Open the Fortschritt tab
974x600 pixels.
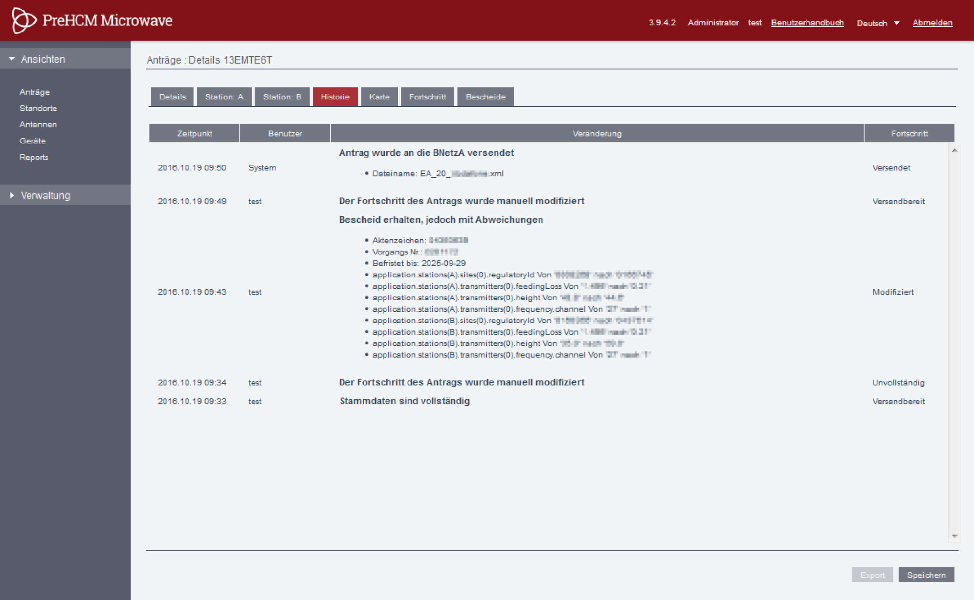point(427,97)
